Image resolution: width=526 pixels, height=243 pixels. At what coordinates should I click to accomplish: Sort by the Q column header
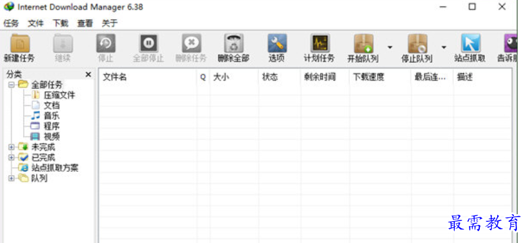pyautogui.click(x=203, y=77)
